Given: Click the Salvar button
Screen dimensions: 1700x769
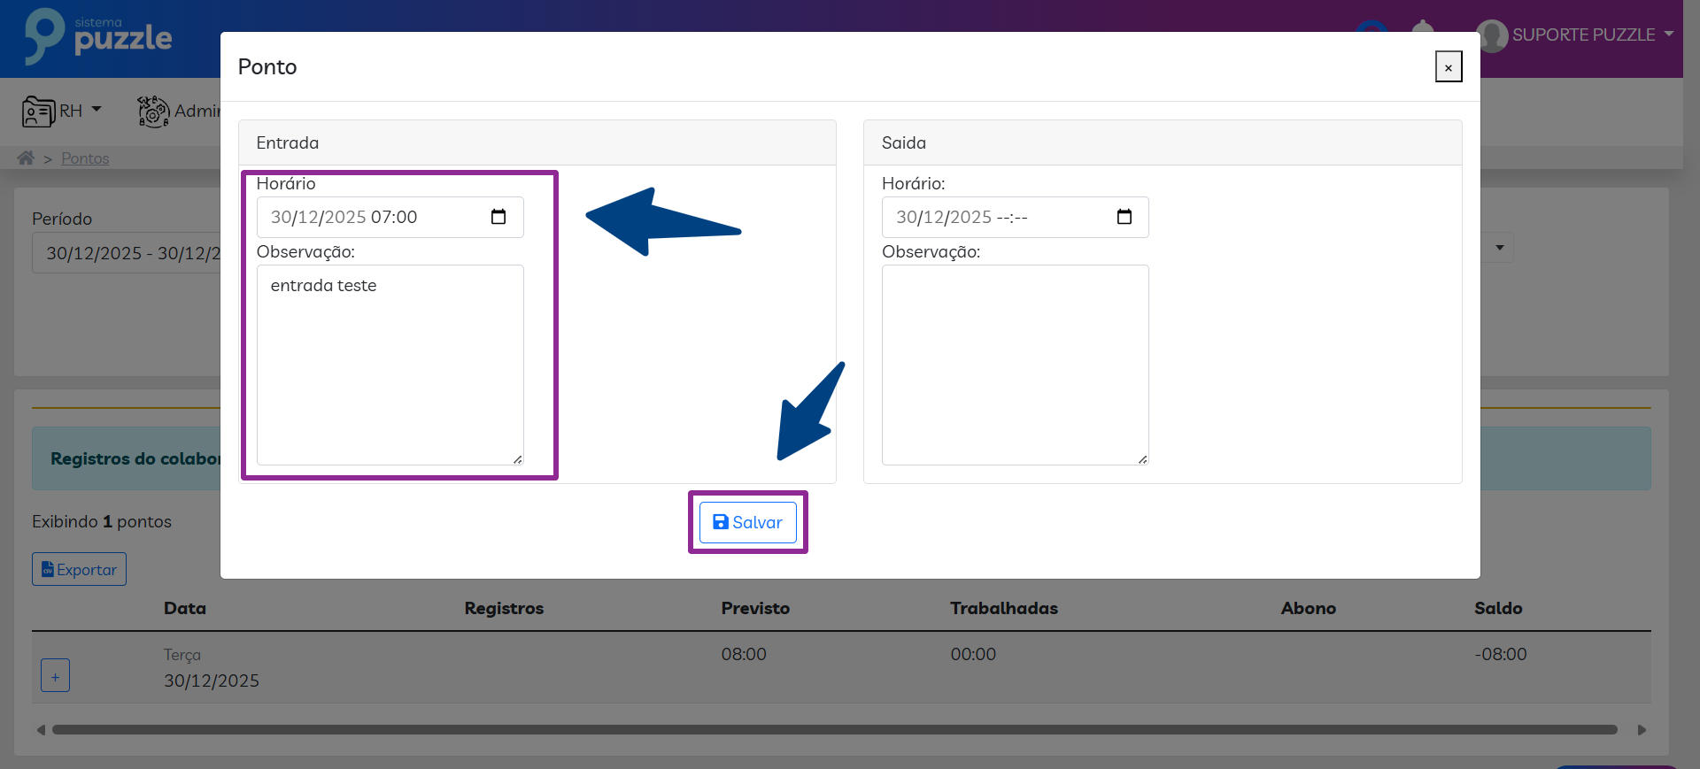Looking at the screenshot, I should (747, 522).
